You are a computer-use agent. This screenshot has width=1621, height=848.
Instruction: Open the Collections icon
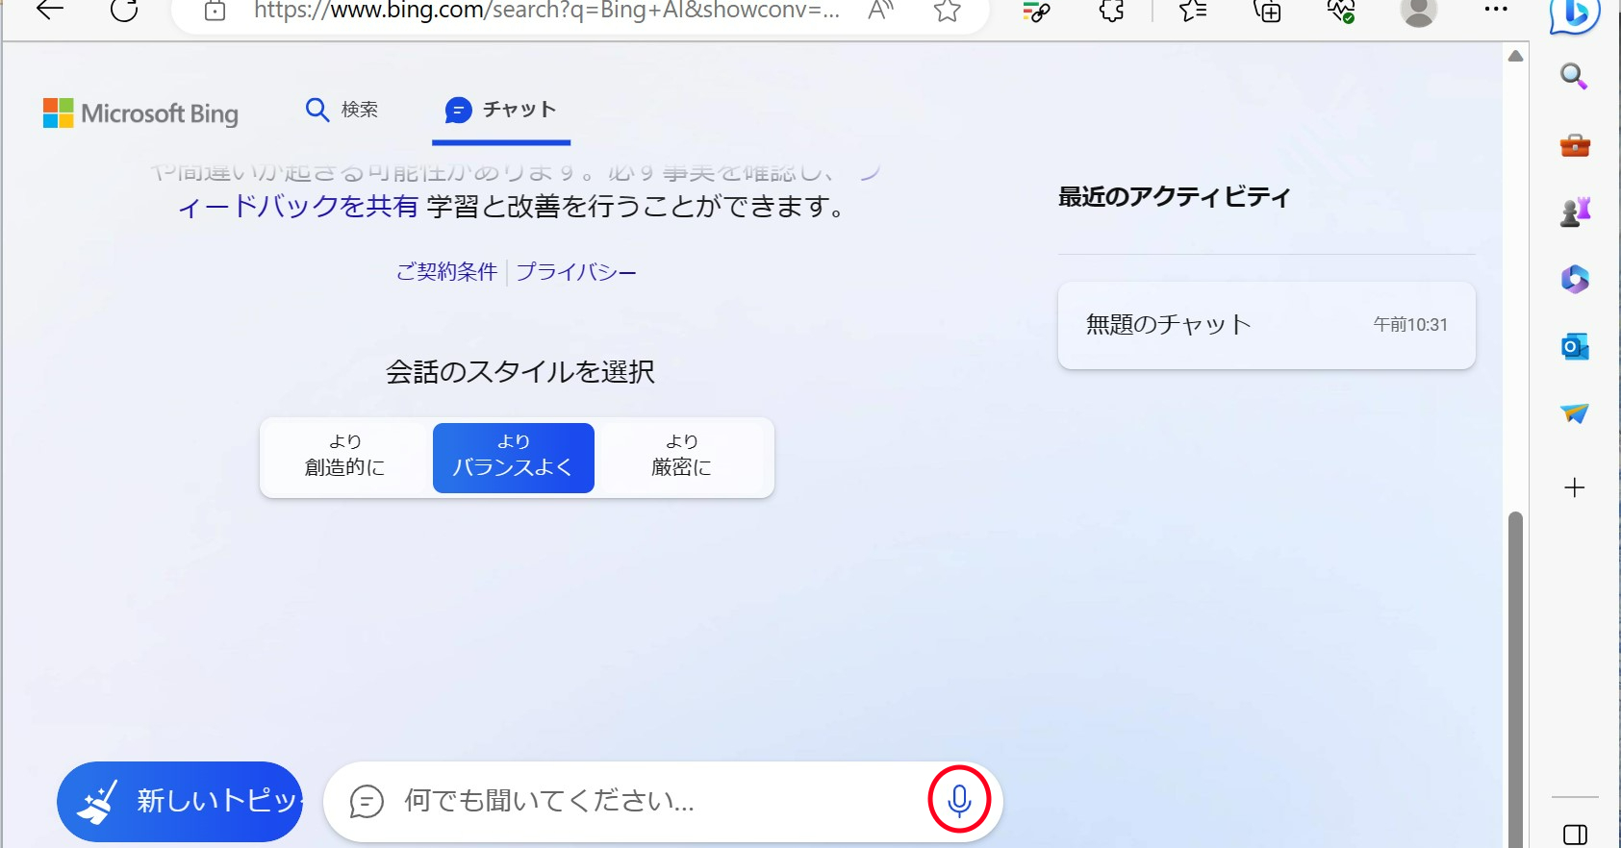coord(1267,11)
